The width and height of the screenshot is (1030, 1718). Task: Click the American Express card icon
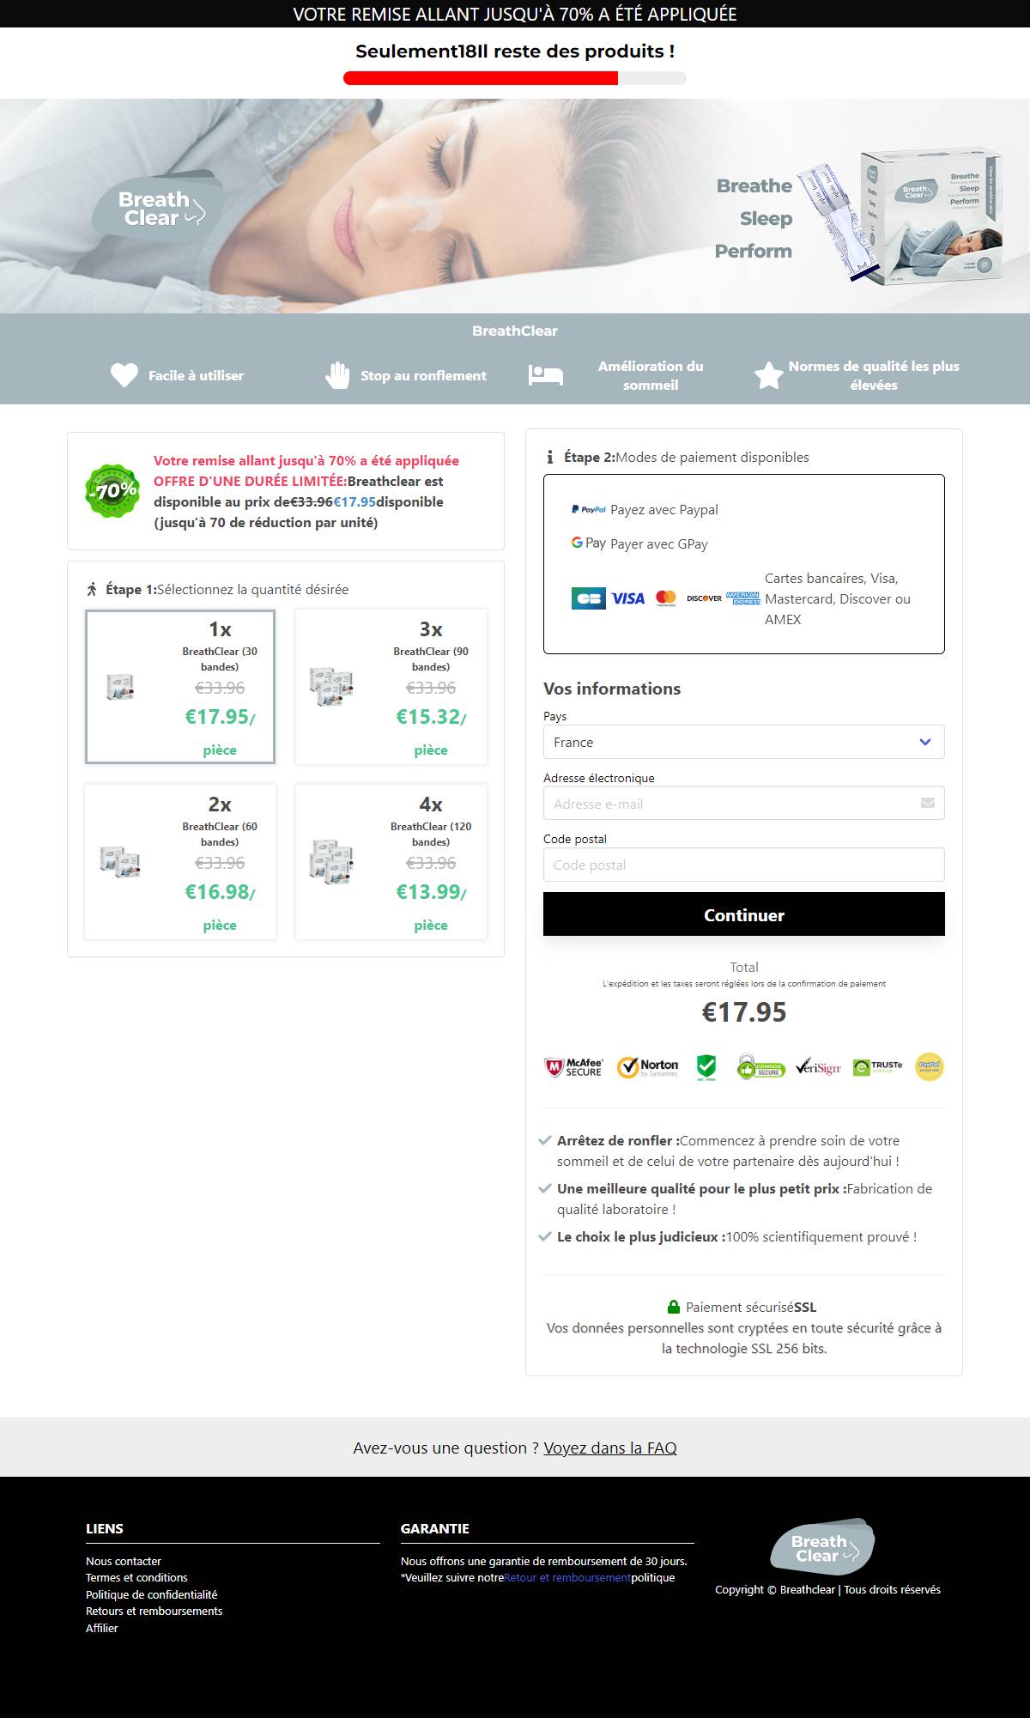[742, 598]
